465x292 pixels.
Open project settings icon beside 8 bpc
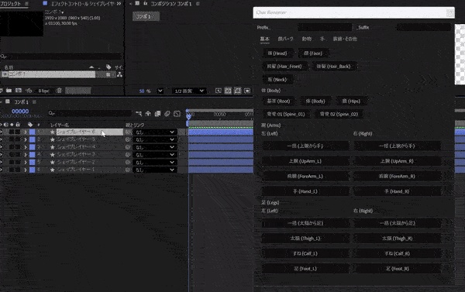(x=29, y=91)
